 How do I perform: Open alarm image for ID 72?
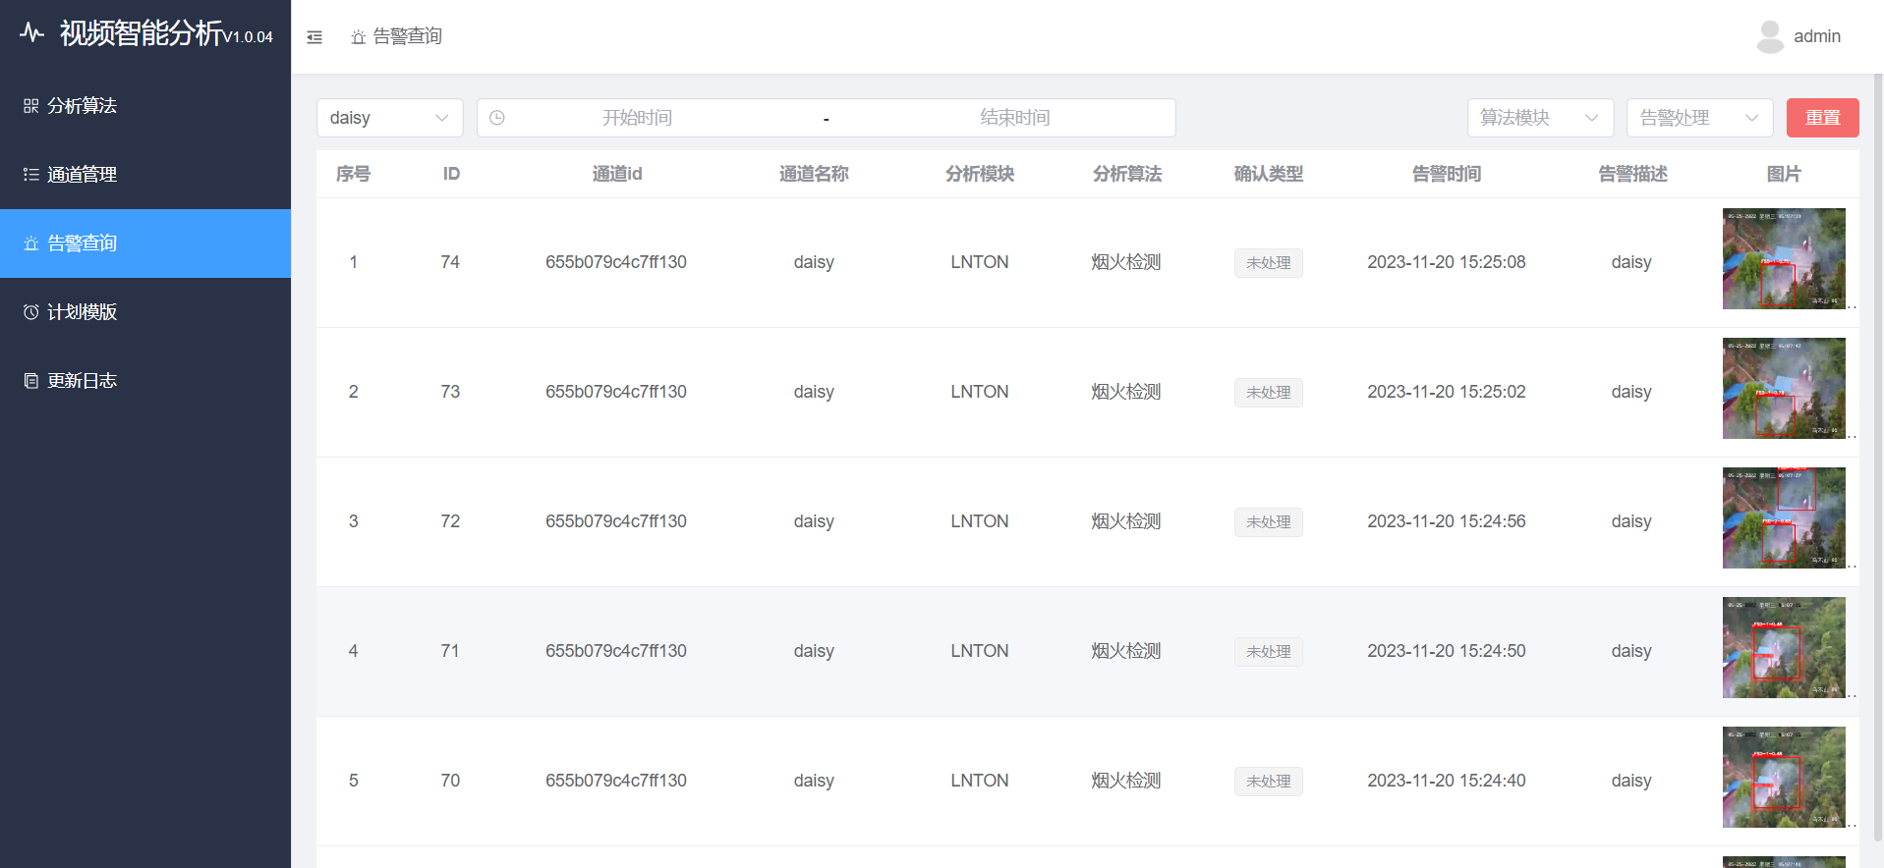(x=1784, y=517)
